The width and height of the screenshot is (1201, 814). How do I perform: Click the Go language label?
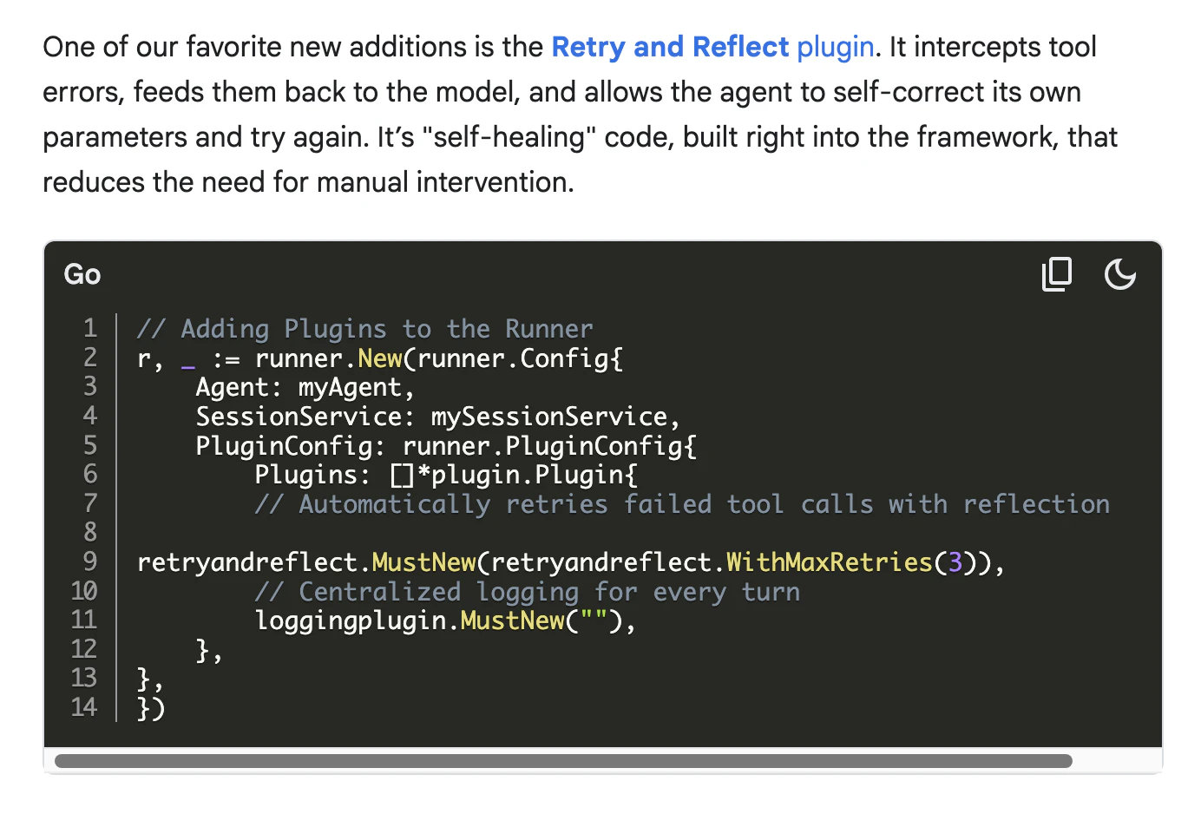coord(82,274)
